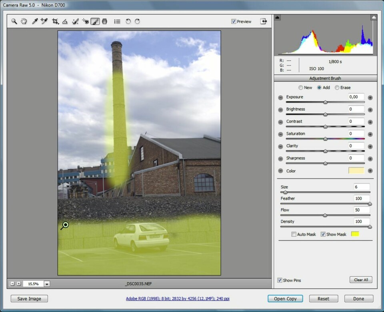Click the plus button beside Color

370,171
